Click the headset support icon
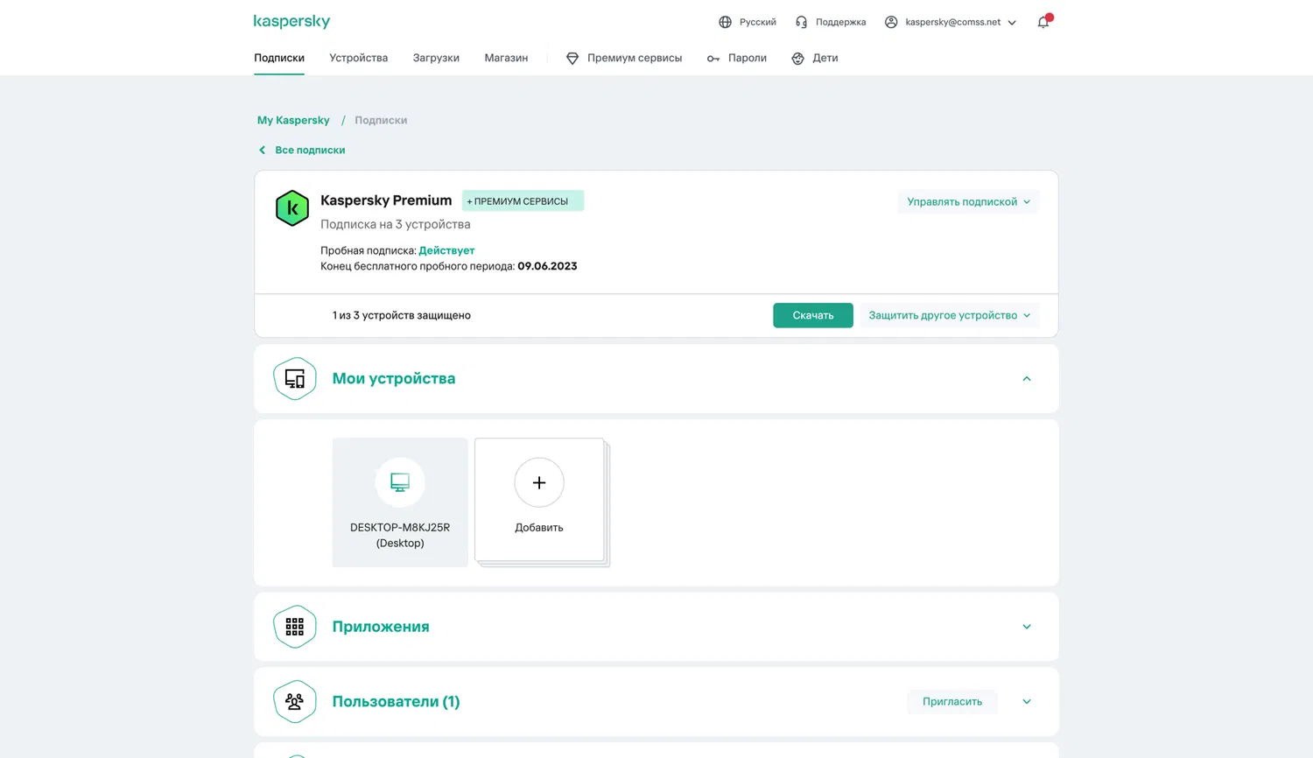 coord(801,22)
